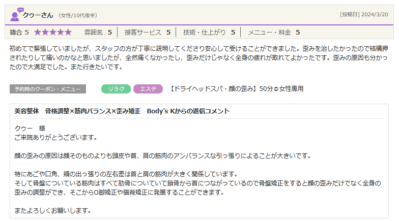Click the 女性/10代後半 reviewer demographic text
399x221 pixels.
click(x=76, y=15)
